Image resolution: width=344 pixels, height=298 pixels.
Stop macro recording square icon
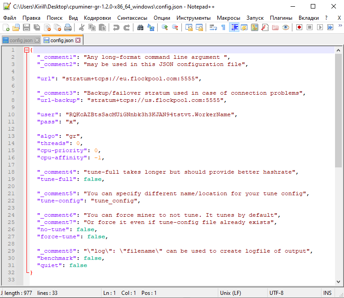[x=309, y=27]
